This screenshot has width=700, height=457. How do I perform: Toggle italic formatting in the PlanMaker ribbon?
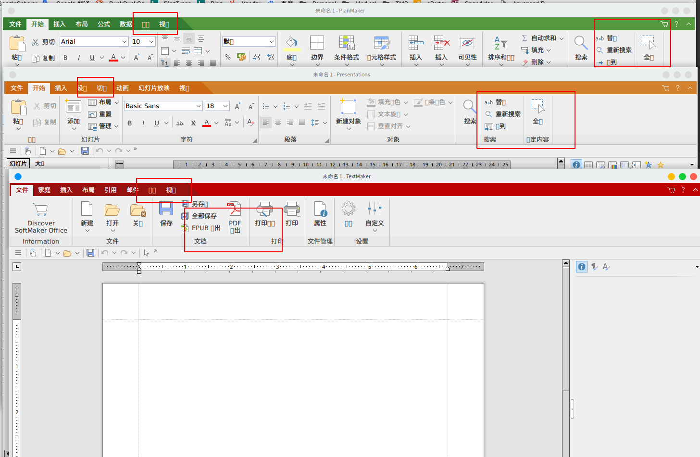pyautogui.click(x=79, y=58)
